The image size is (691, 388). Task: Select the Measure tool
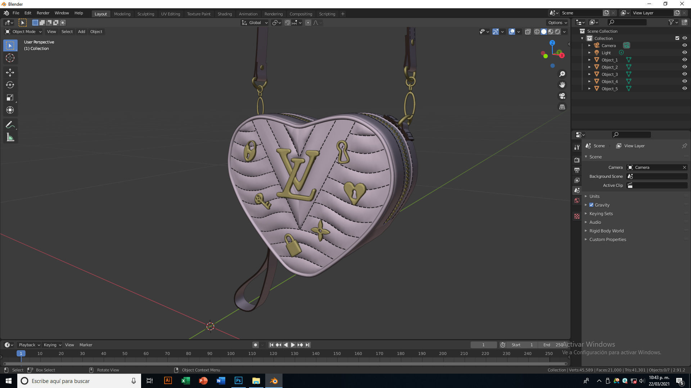click(10, 138)
